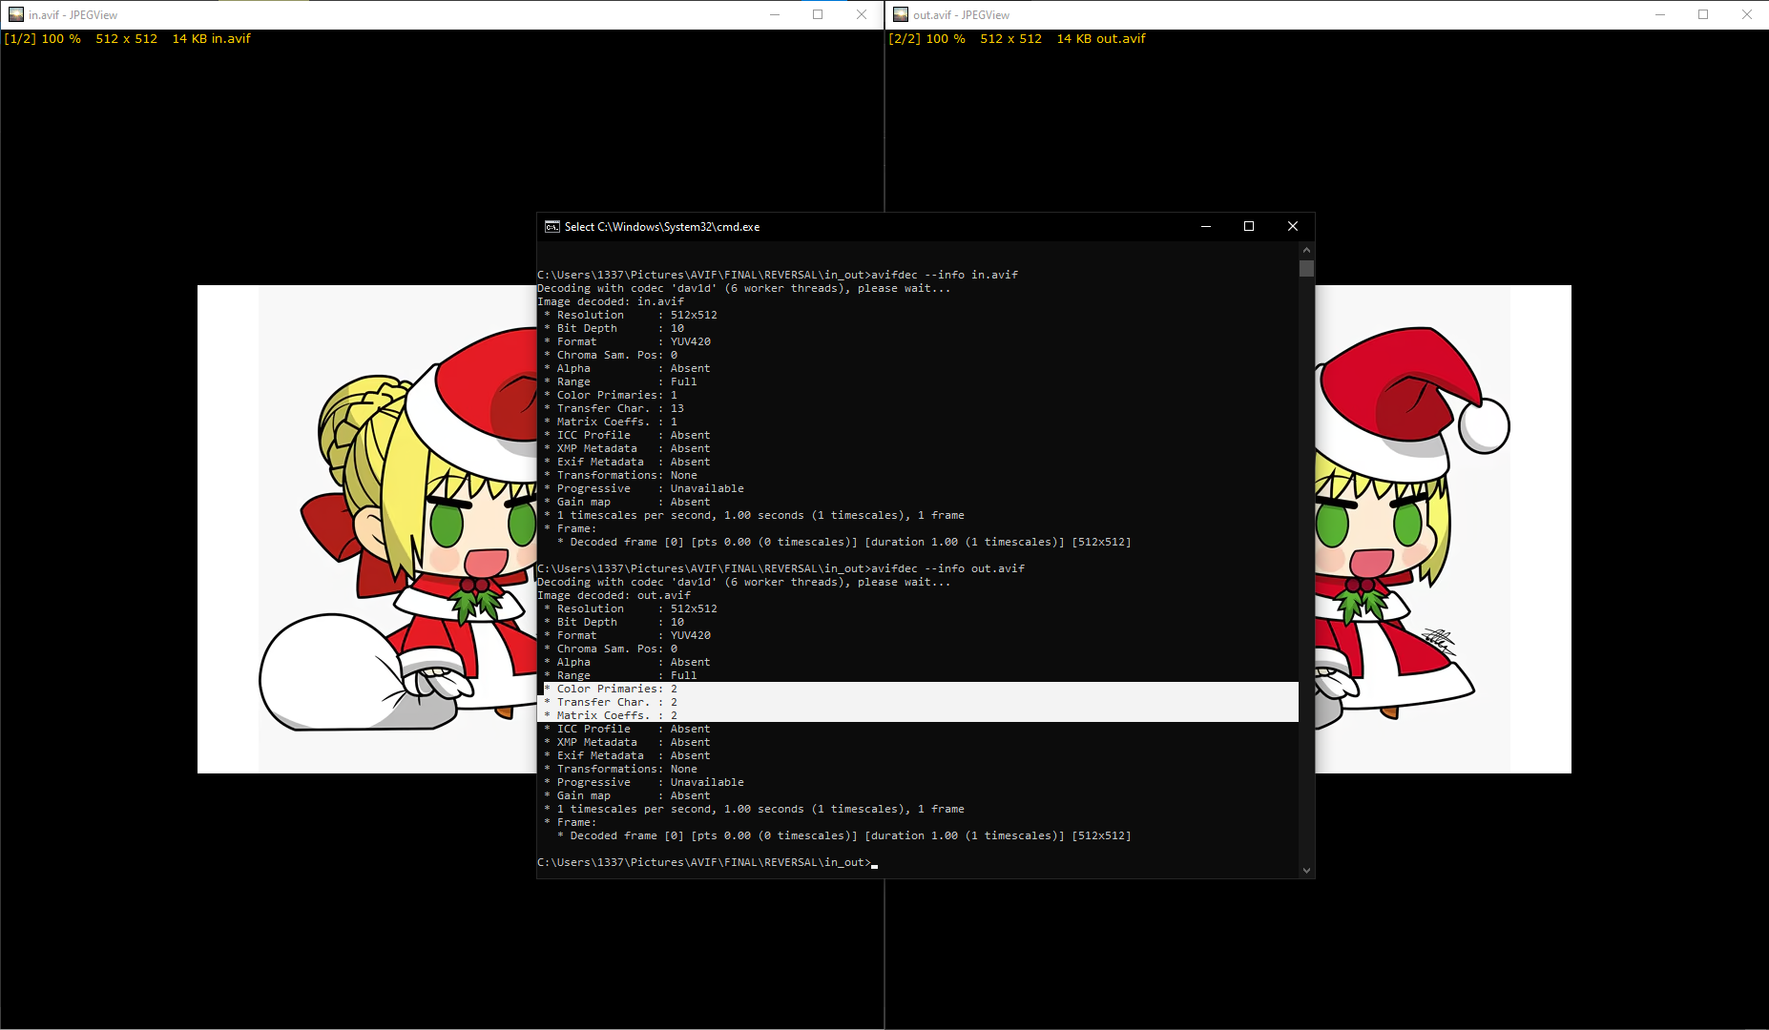Screen dimensions: 1769x1030
Task: Click the 'Image decoded: in.avif' line
Action: 611,301
